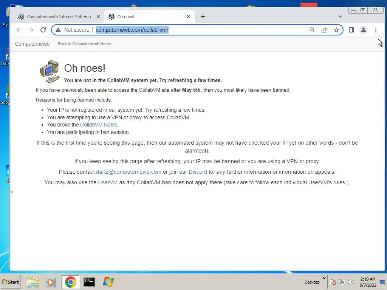Open Chrome's three-dot menu
This screenshot has width=387, height=290.
tap(376, 30)
